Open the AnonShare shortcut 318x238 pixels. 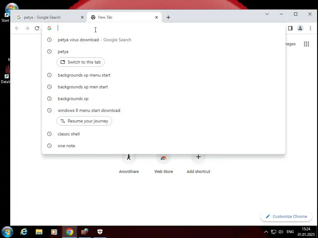click(x=129, y=164)
